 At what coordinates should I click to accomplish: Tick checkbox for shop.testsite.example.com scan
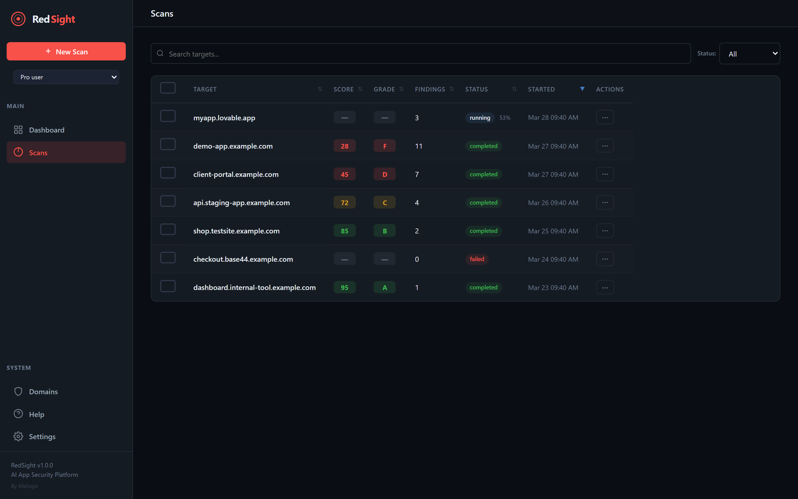(168, 230)
